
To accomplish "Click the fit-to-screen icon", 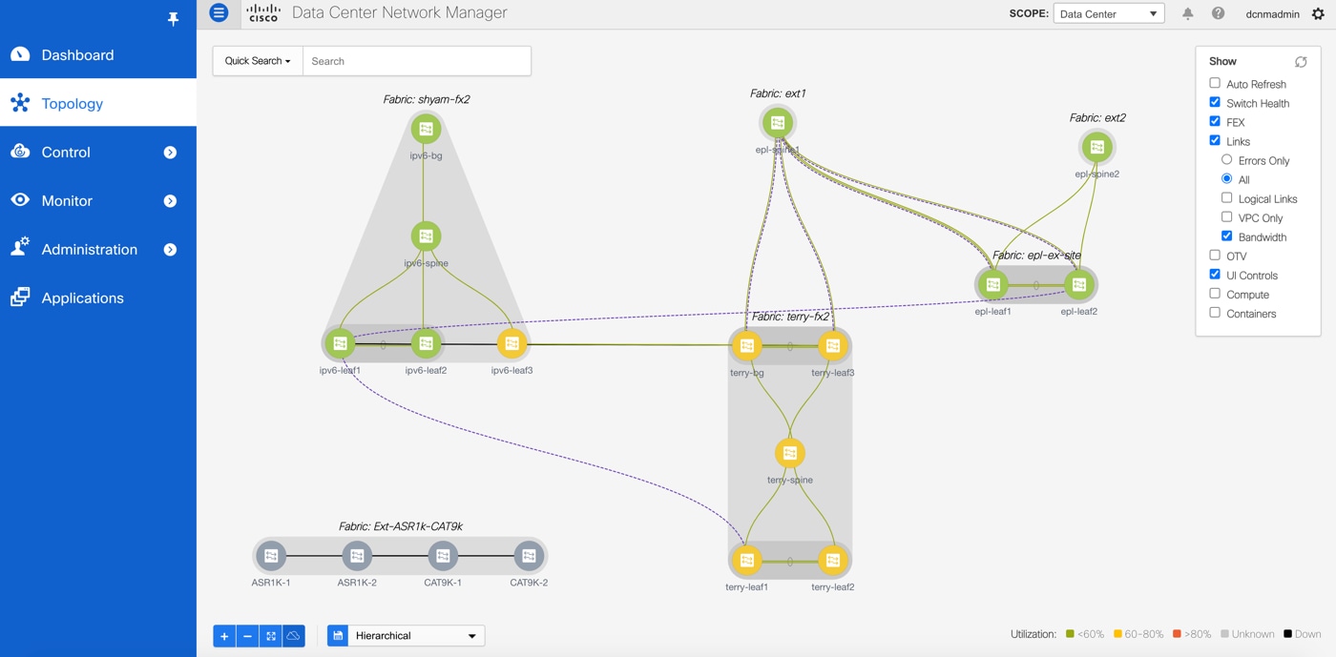I will click(271, 636).
